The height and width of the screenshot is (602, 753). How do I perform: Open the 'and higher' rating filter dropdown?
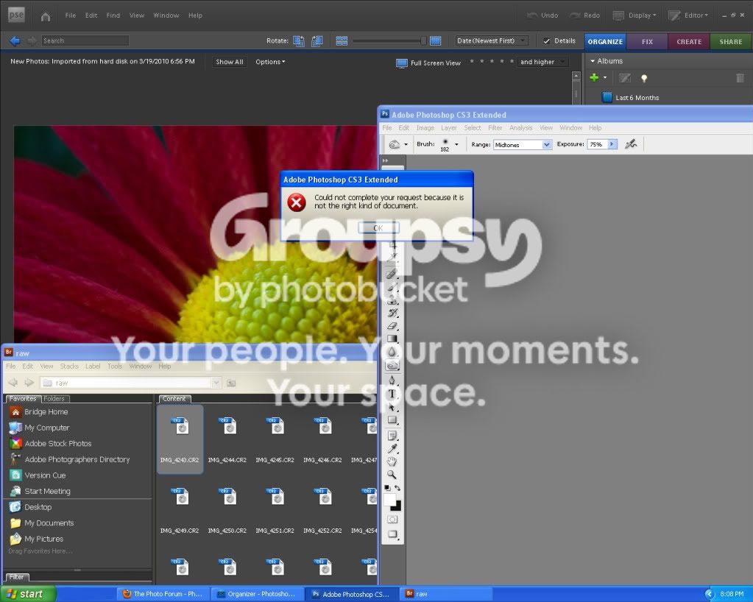click(542, 62)
